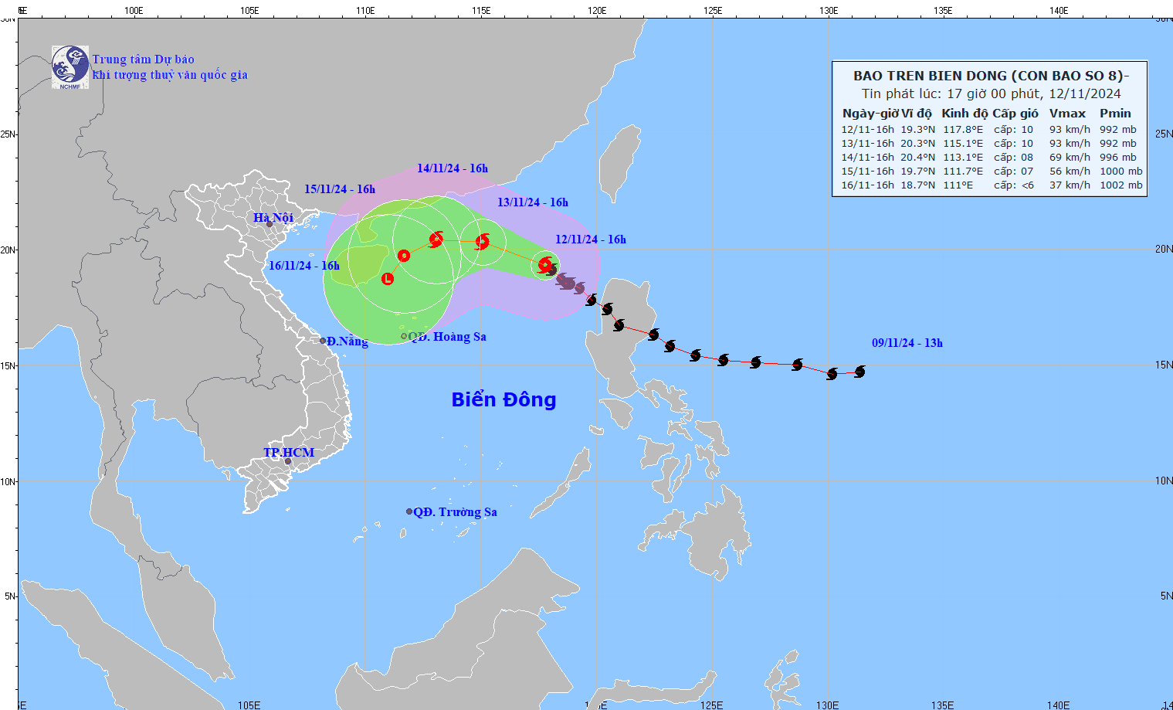
Task: Select the QĐ. Hoàng Sa marker dot
Action: [404, 336]
